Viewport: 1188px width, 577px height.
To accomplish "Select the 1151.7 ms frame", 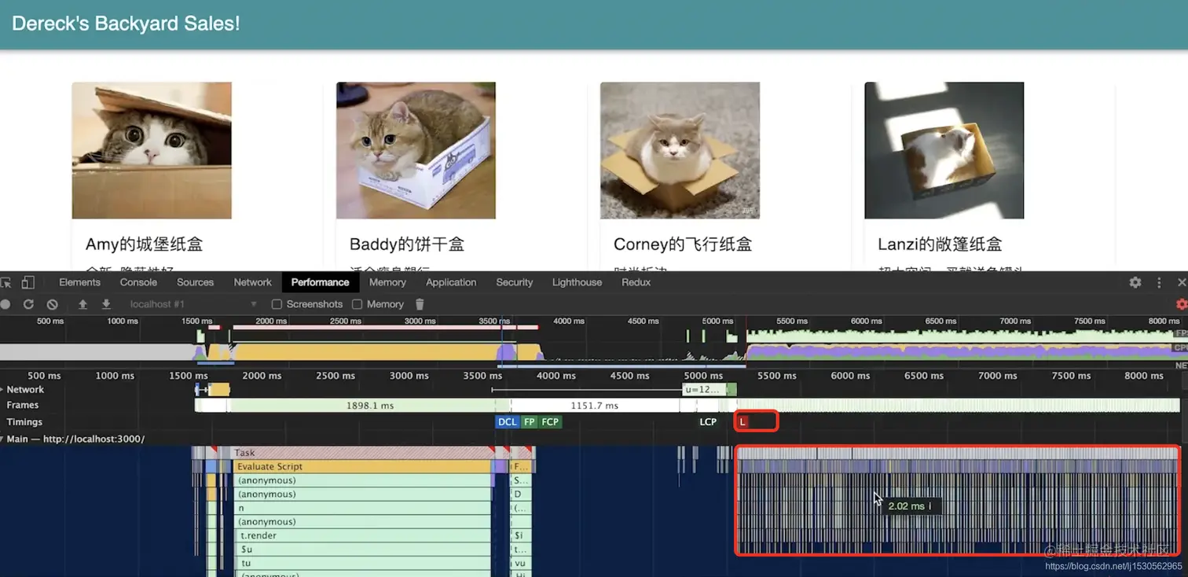I will 595,406.
